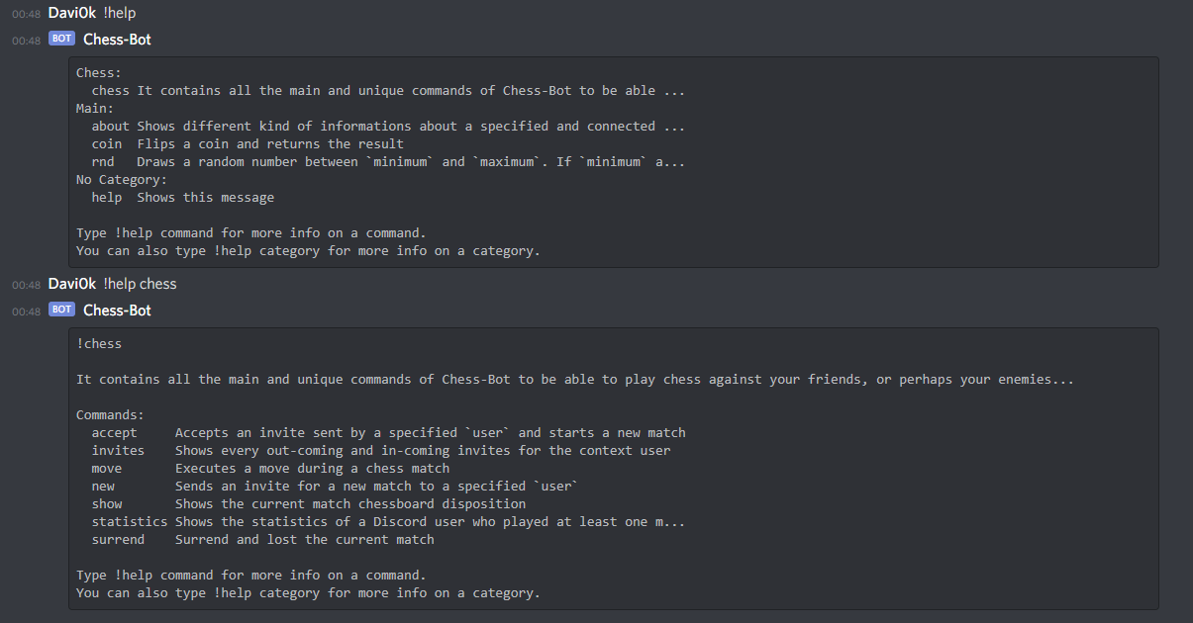The image size is (1193, 623).
Task: Open the first Chess-Bot username profile
Action: click(117, 40)
